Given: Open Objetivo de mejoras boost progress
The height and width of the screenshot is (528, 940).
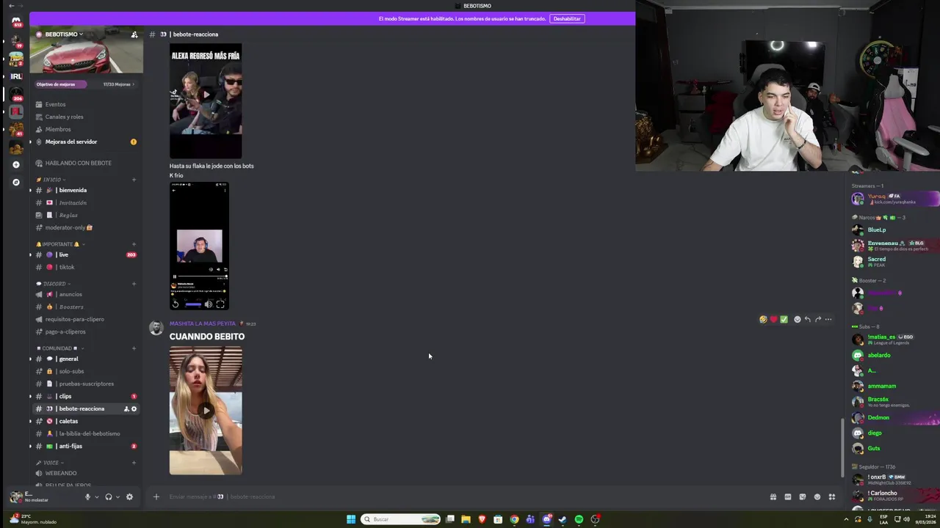Looking at the screenshot, I should click(x=86, y=84).
